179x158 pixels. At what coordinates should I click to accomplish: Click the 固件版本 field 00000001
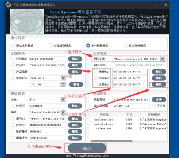tap(48, 131)
